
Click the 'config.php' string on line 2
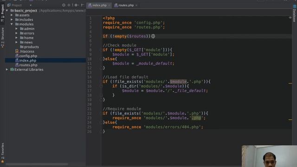pos(148,23)
